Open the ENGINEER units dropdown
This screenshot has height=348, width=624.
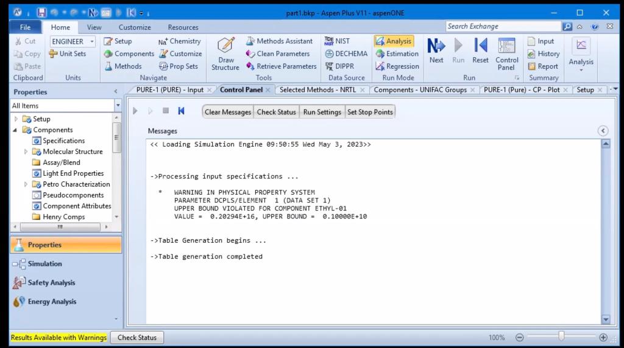tap(92, 41)
